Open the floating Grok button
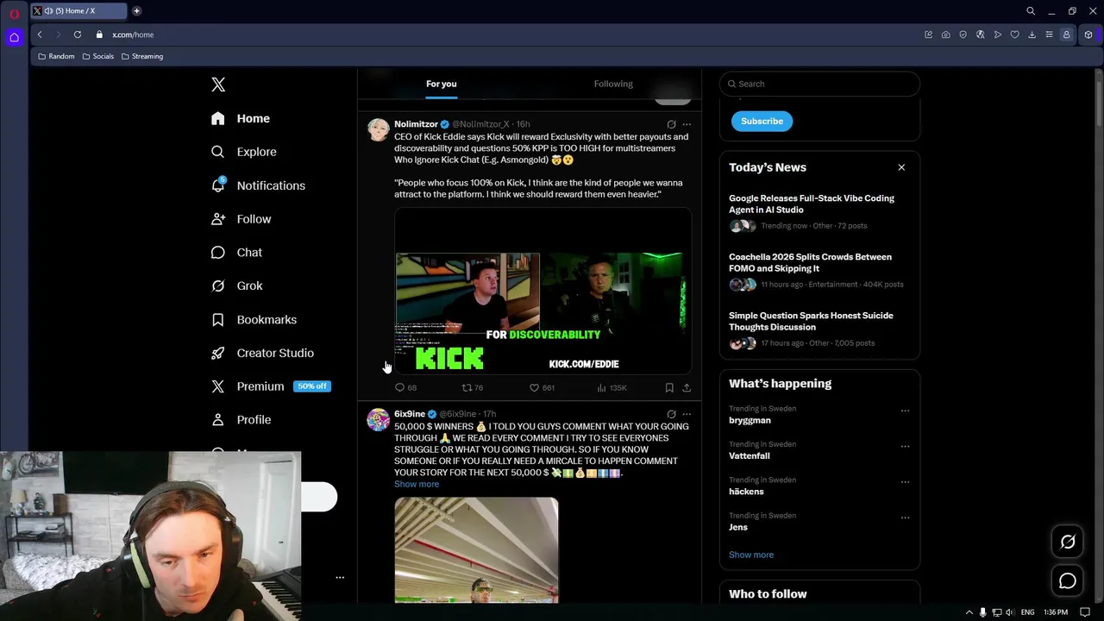1104x621 pixels. [x=1068, y=542]
